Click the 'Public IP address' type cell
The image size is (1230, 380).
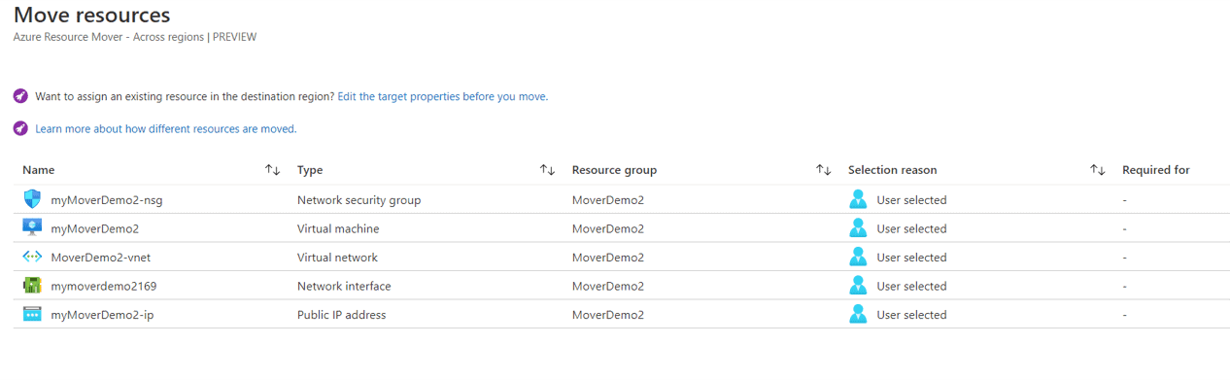(x=341, y=315)
